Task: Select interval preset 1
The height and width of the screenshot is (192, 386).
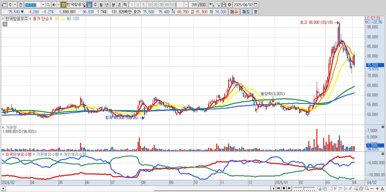Action: pos(131,5)
